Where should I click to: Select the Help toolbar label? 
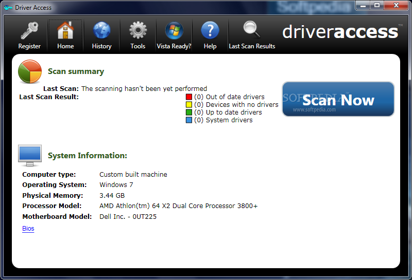tap(210, 46)
